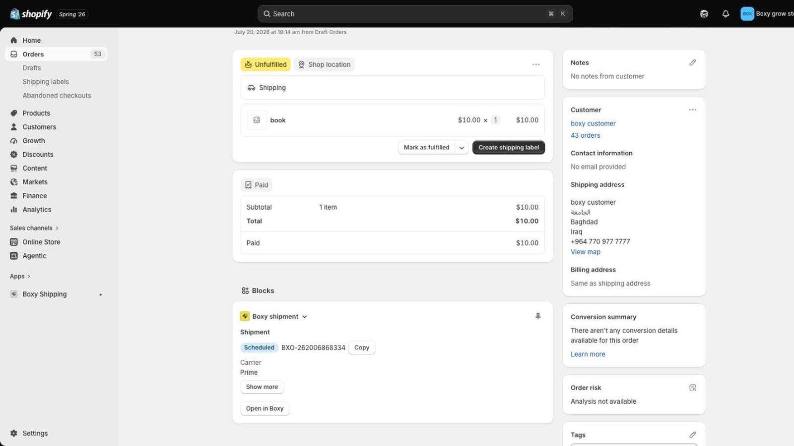
Task: Open the Boxy grow store account avatar
Action: coord(747,14)
